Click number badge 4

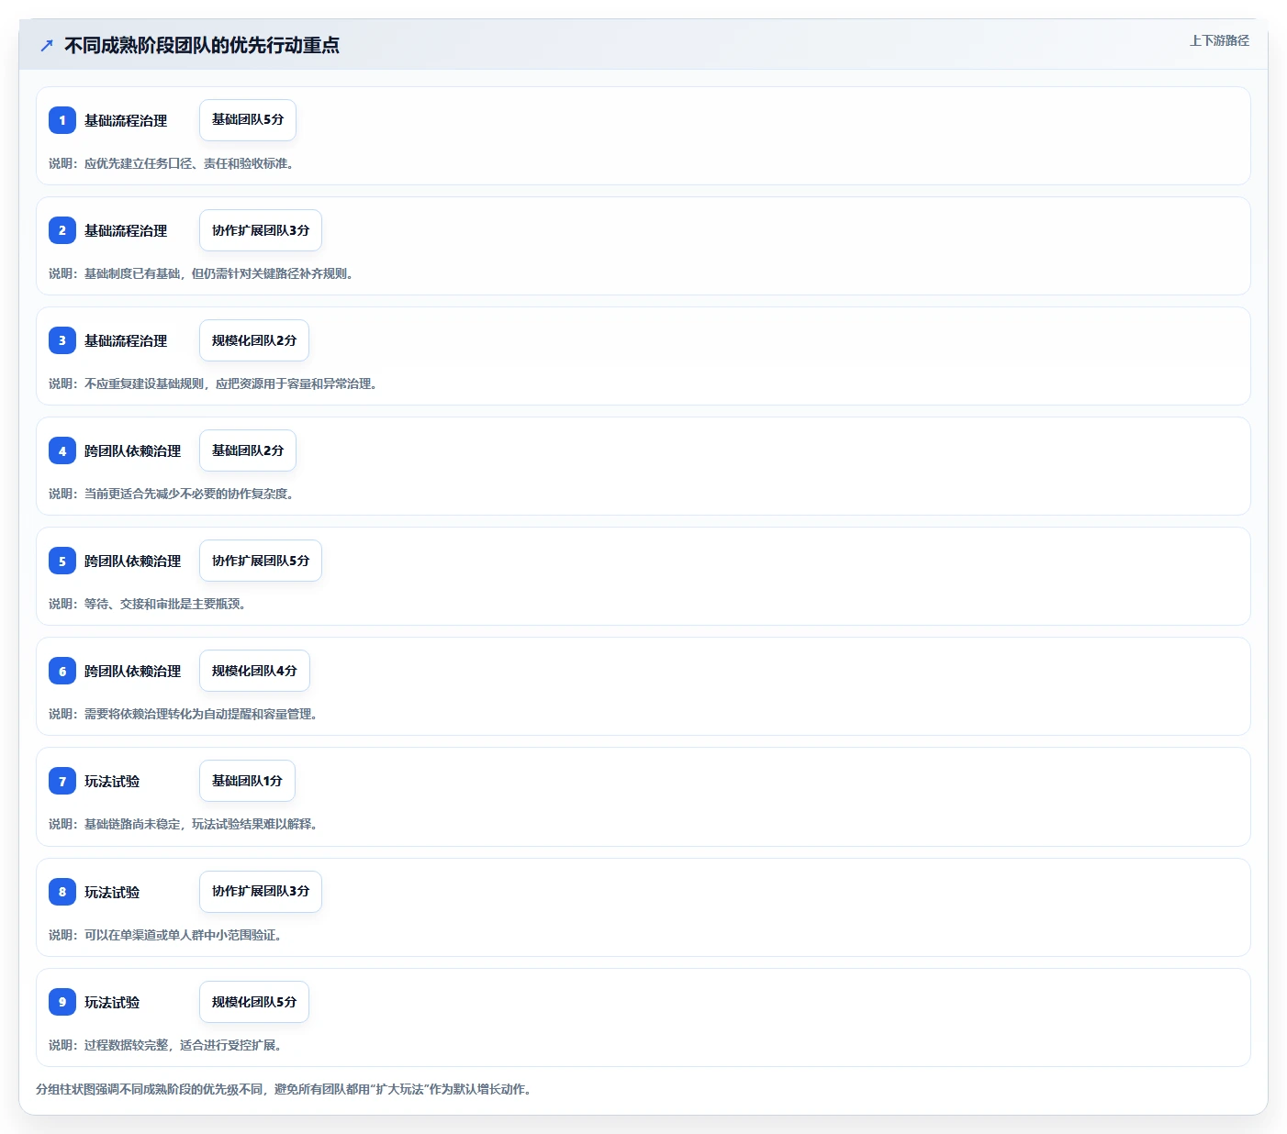pyautogui.click(x=62, y=450)
